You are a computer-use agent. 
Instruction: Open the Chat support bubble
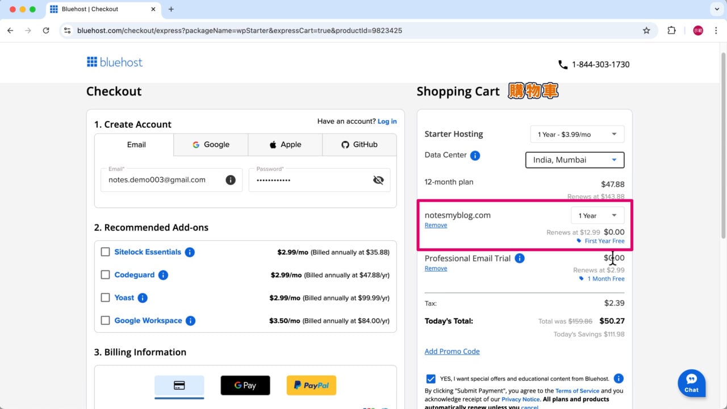click(x=691, y=383)
